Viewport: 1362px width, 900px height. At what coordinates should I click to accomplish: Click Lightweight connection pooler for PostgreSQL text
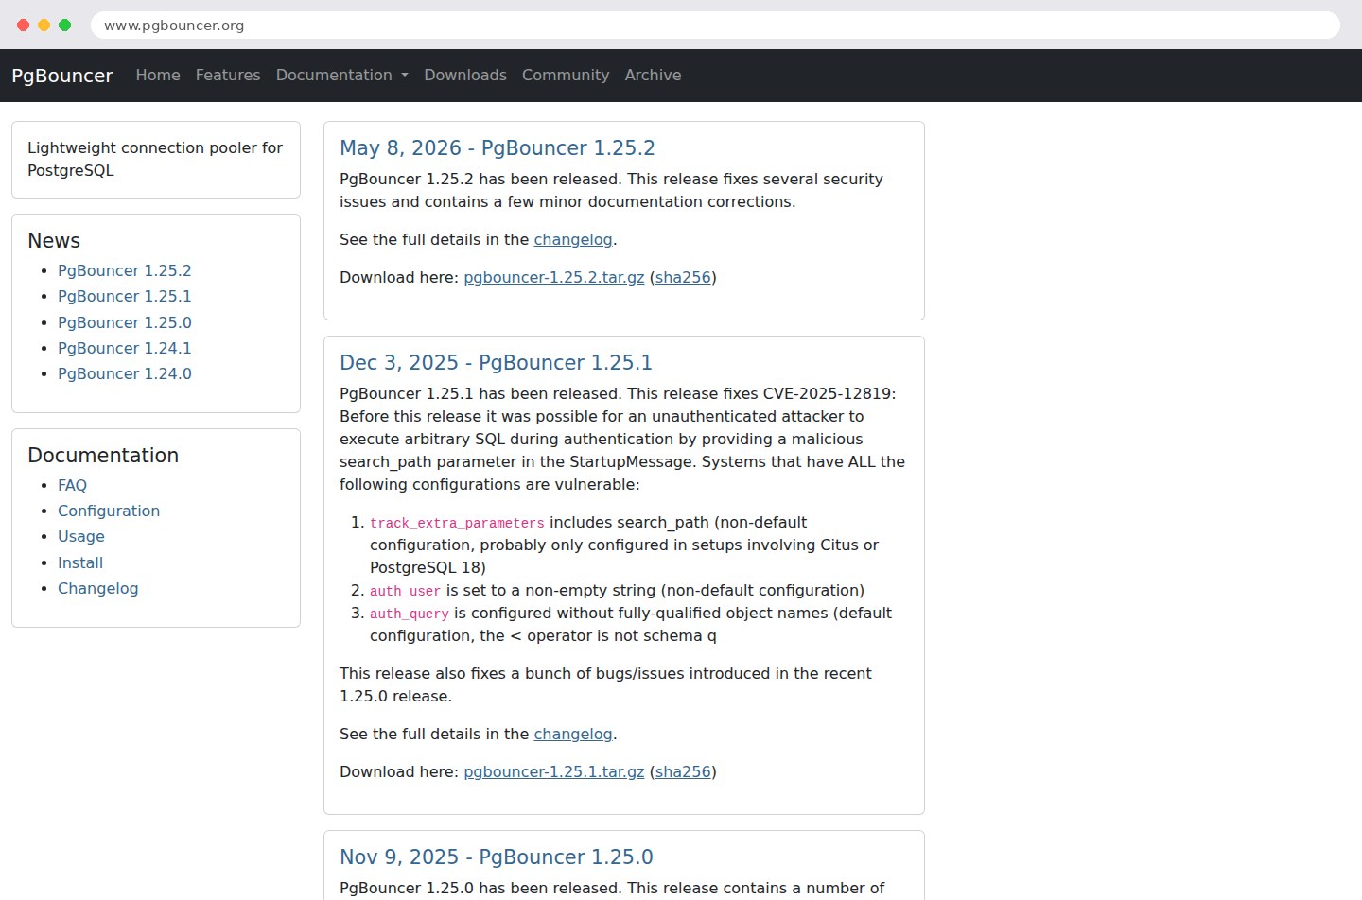click(155, 159)
